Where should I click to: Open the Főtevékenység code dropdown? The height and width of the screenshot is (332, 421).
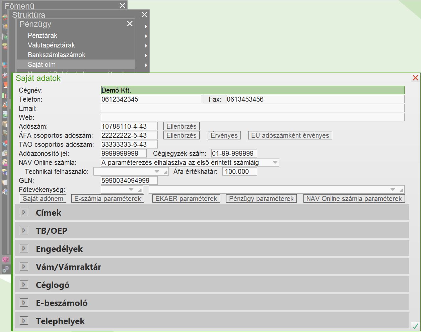(x=131, y=190)
